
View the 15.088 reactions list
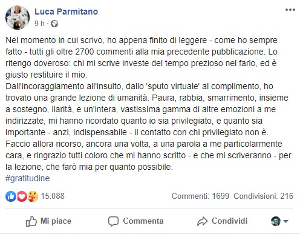click(53, 196)
